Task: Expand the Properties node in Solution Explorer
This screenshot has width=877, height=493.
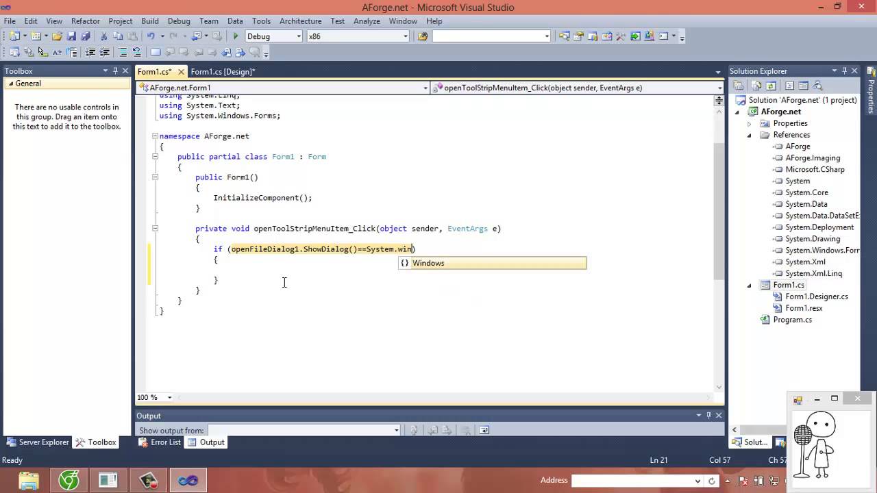Action: pos(749,123)
